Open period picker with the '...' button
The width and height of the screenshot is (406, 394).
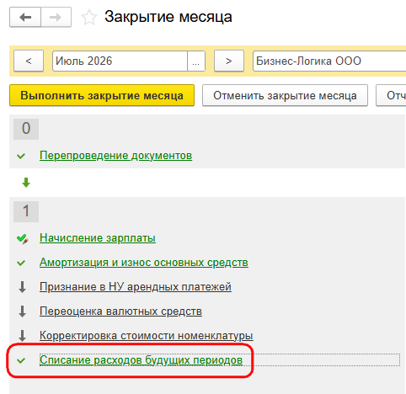point(196,61)
